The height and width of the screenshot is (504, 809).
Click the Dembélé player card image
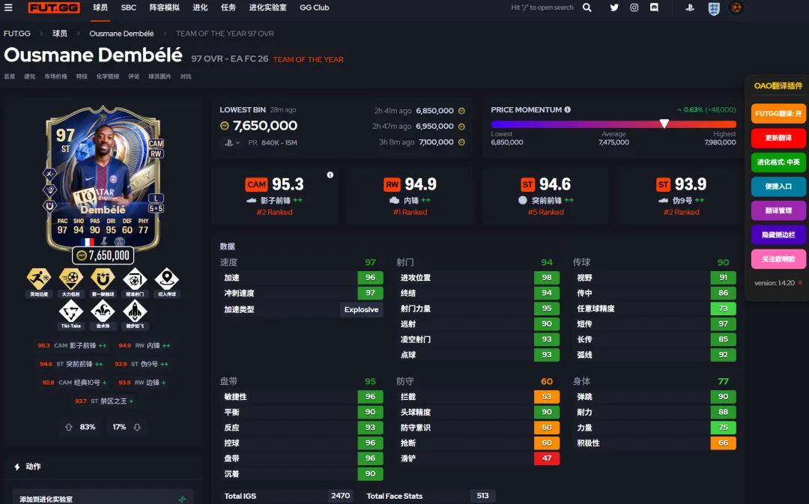pos(103,178)
